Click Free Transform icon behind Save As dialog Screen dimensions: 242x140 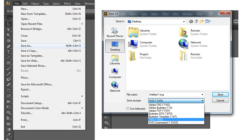coord(106,117)
